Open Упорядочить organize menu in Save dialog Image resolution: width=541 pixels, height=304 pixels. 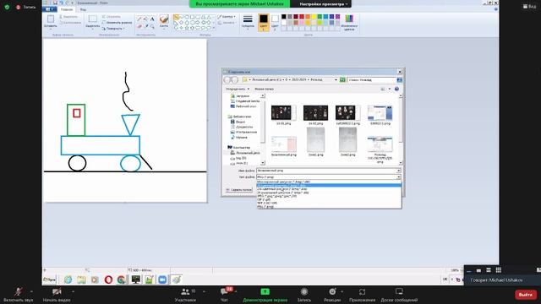238,89
